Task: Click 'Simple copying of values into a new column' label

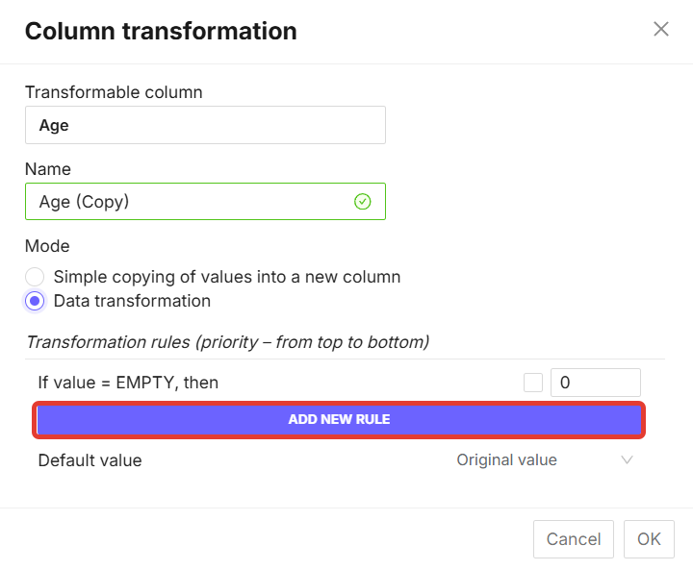Action: pos(227,277)
